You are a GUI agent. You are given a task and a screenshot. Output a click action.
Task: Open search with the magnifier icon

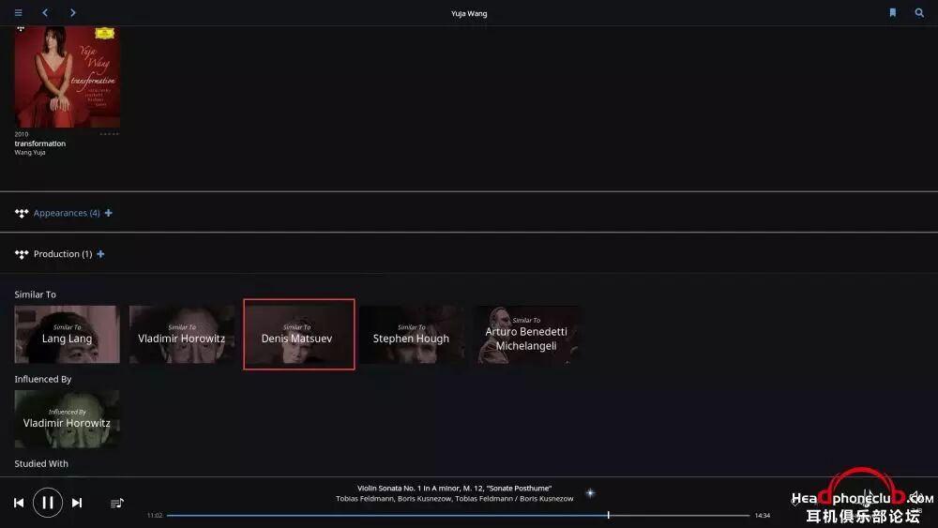tap(919, 12)
